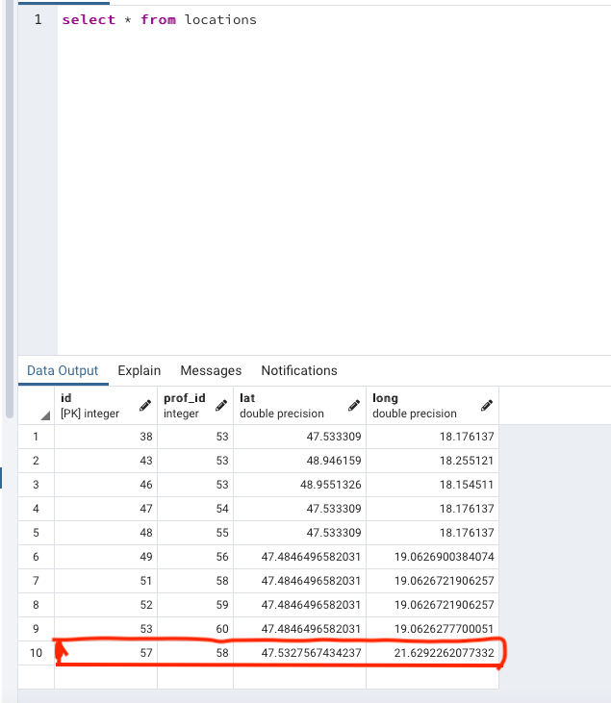Click the id cell with value 38
This screenshot has width=611, height=703.
pos(106,437)
